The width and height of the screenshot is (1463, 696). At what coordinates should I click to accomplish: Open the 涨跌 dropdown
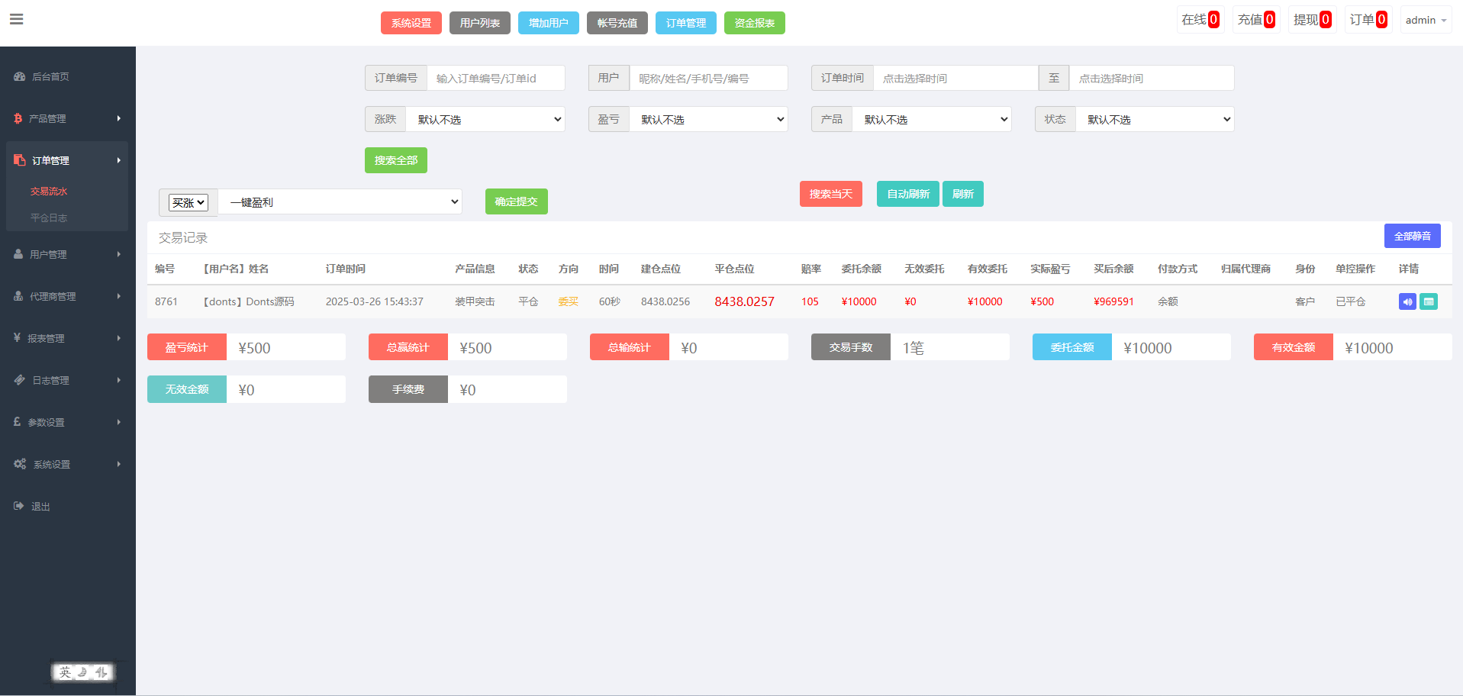pyautogui.click(x=485, y=119)
